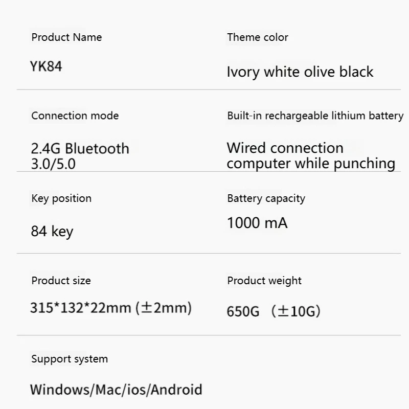The height and width of the screenshot is (409, 409).
Task: Select the "2.4G Bluetooth" text line
Action: point(80,149)
